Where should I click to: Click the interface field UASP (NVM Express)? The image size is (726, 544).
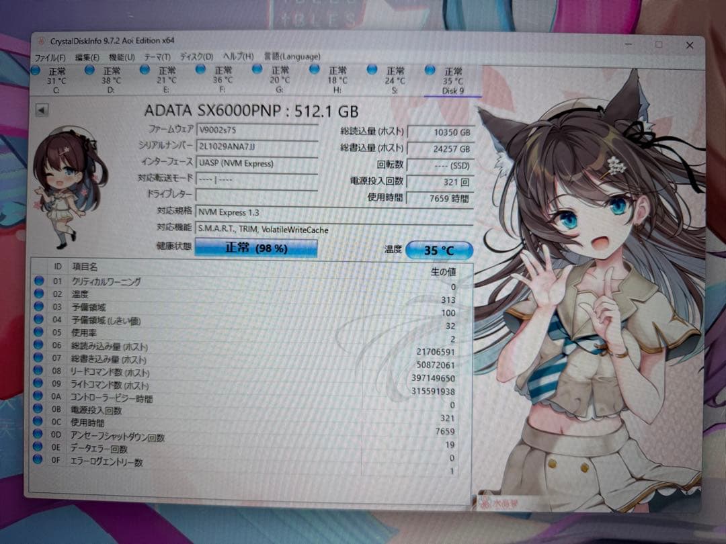click(257, 163)
